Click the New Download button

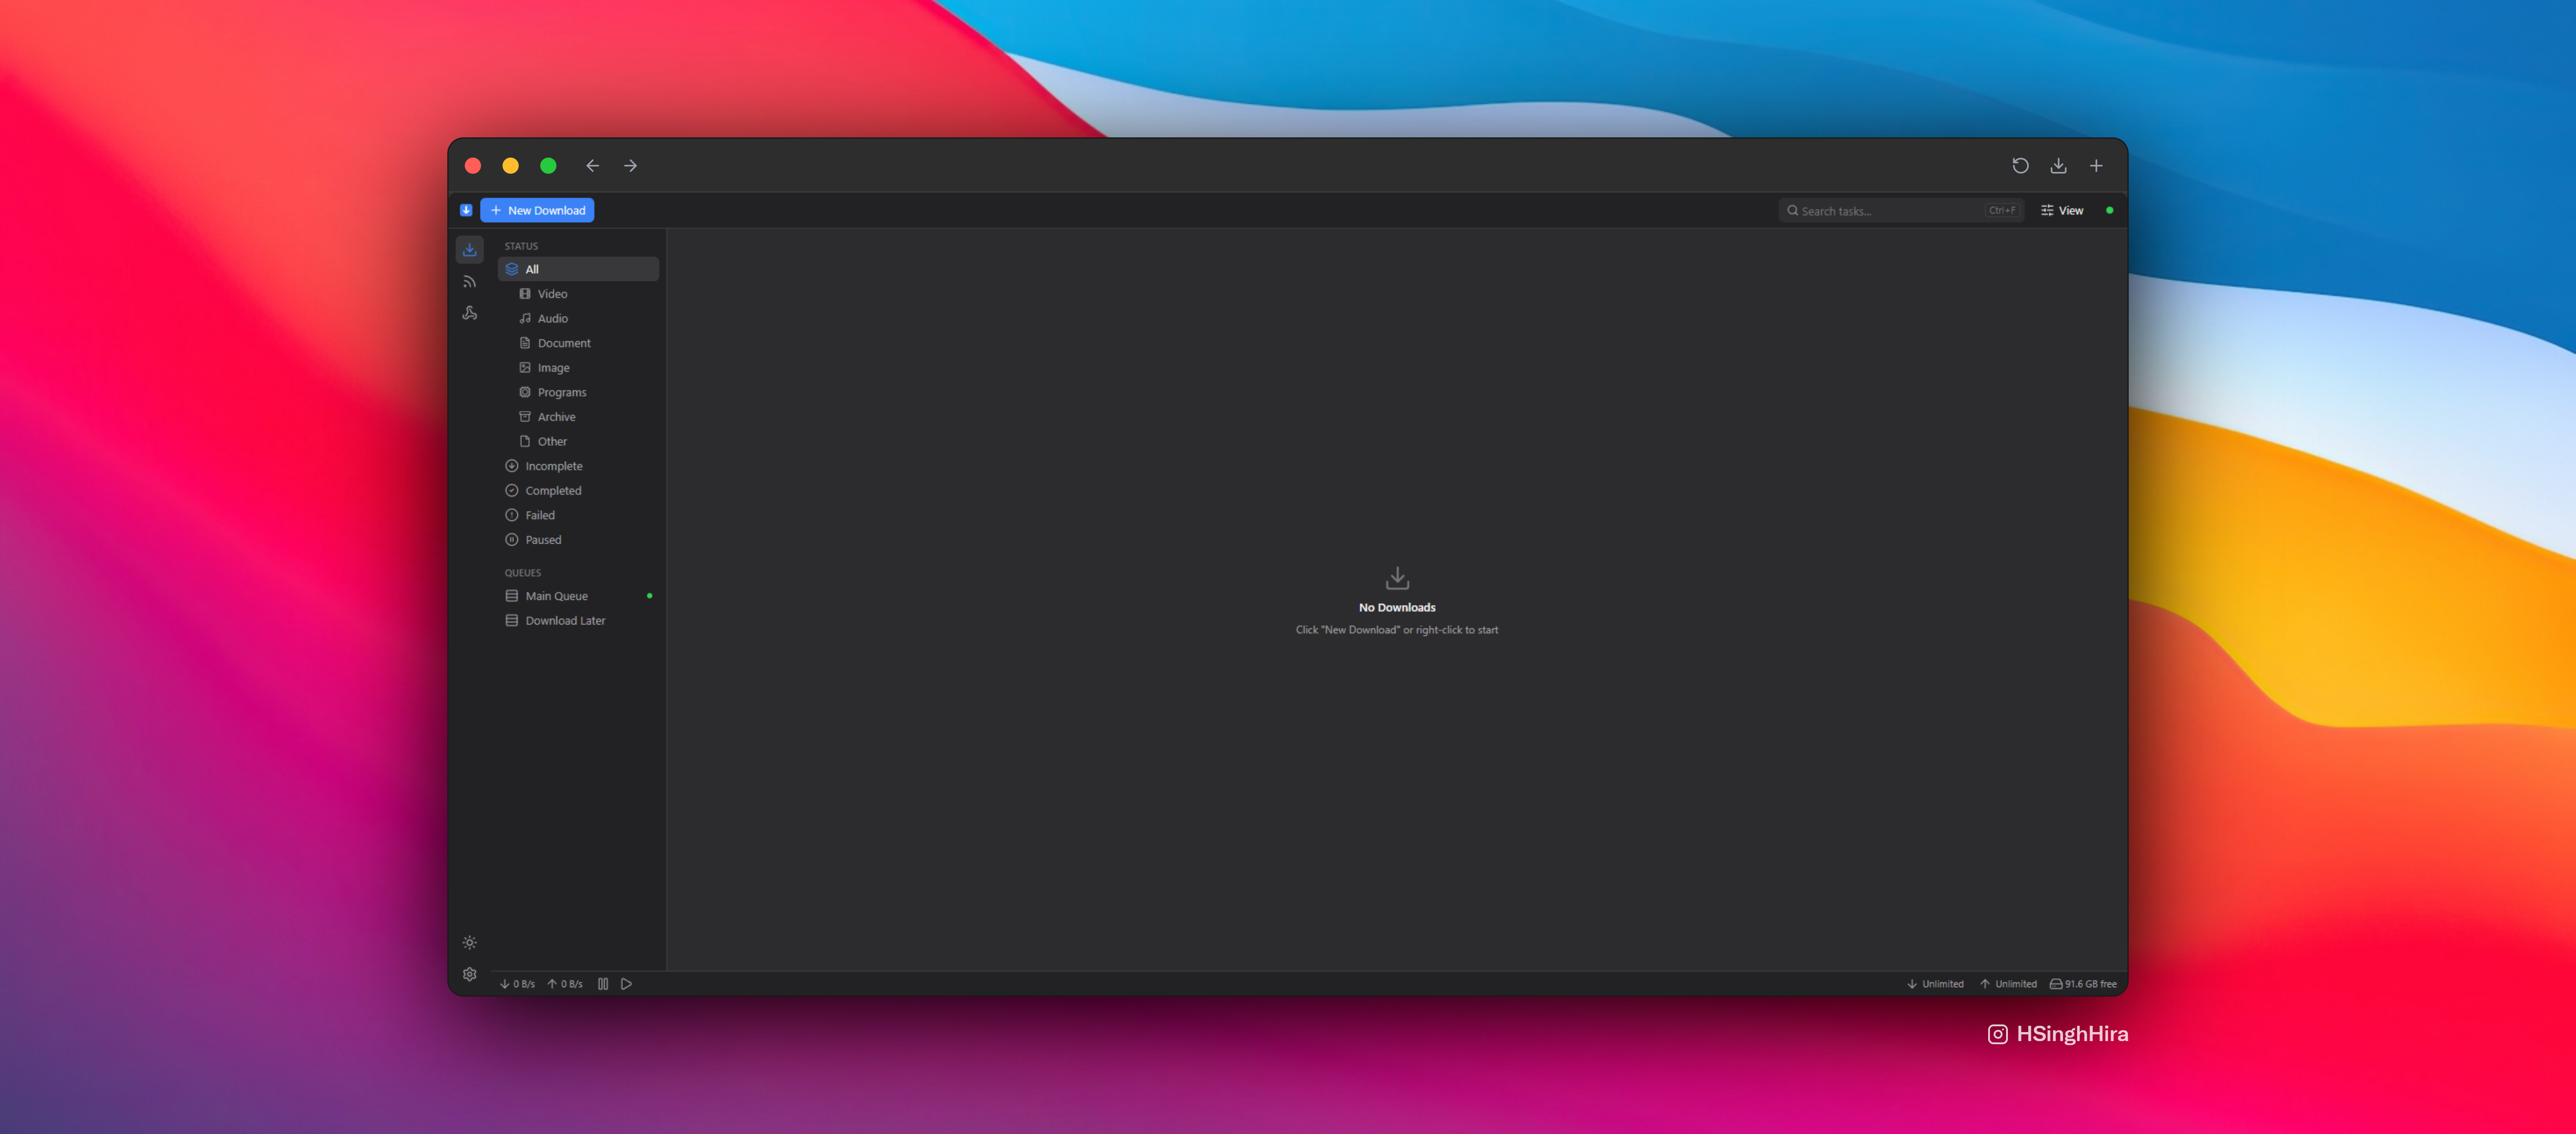click(x=537, y=210)
